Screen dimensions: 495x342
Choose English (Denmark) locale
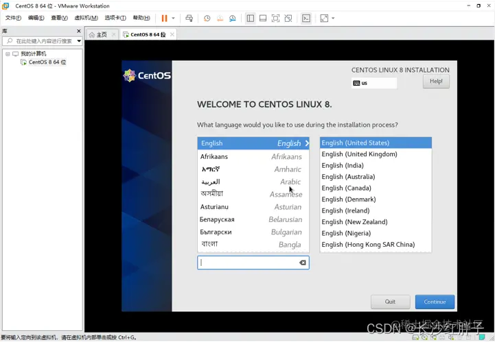(376, 199)
